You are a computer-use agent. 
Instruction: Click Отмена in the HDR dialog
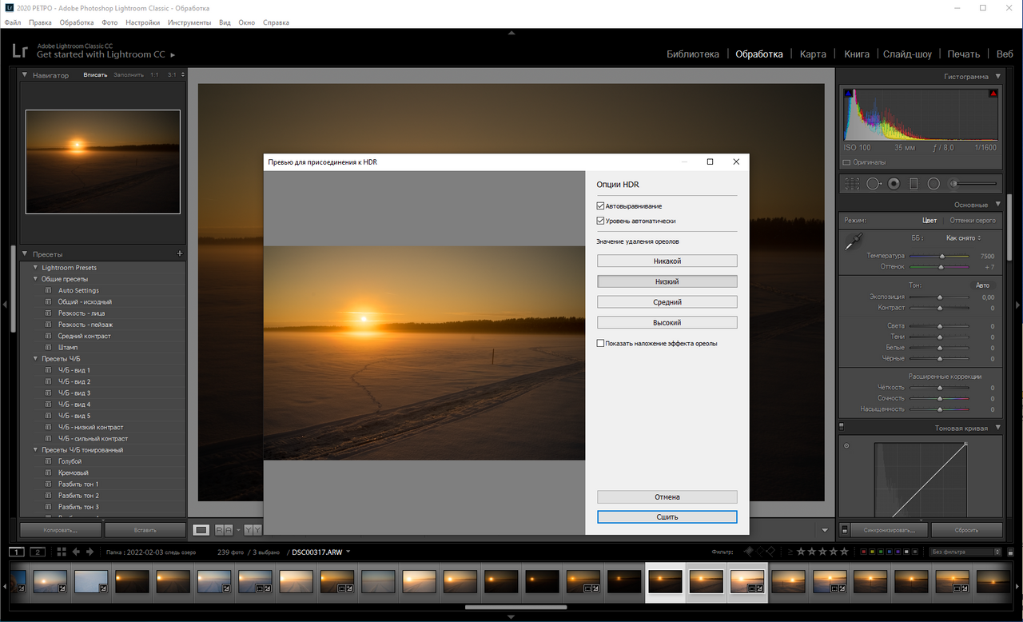pyautogui.click(x=667, y=496)
